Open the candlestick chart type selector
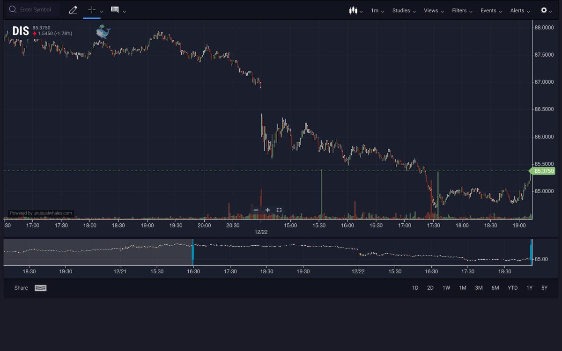 [355, 9]
